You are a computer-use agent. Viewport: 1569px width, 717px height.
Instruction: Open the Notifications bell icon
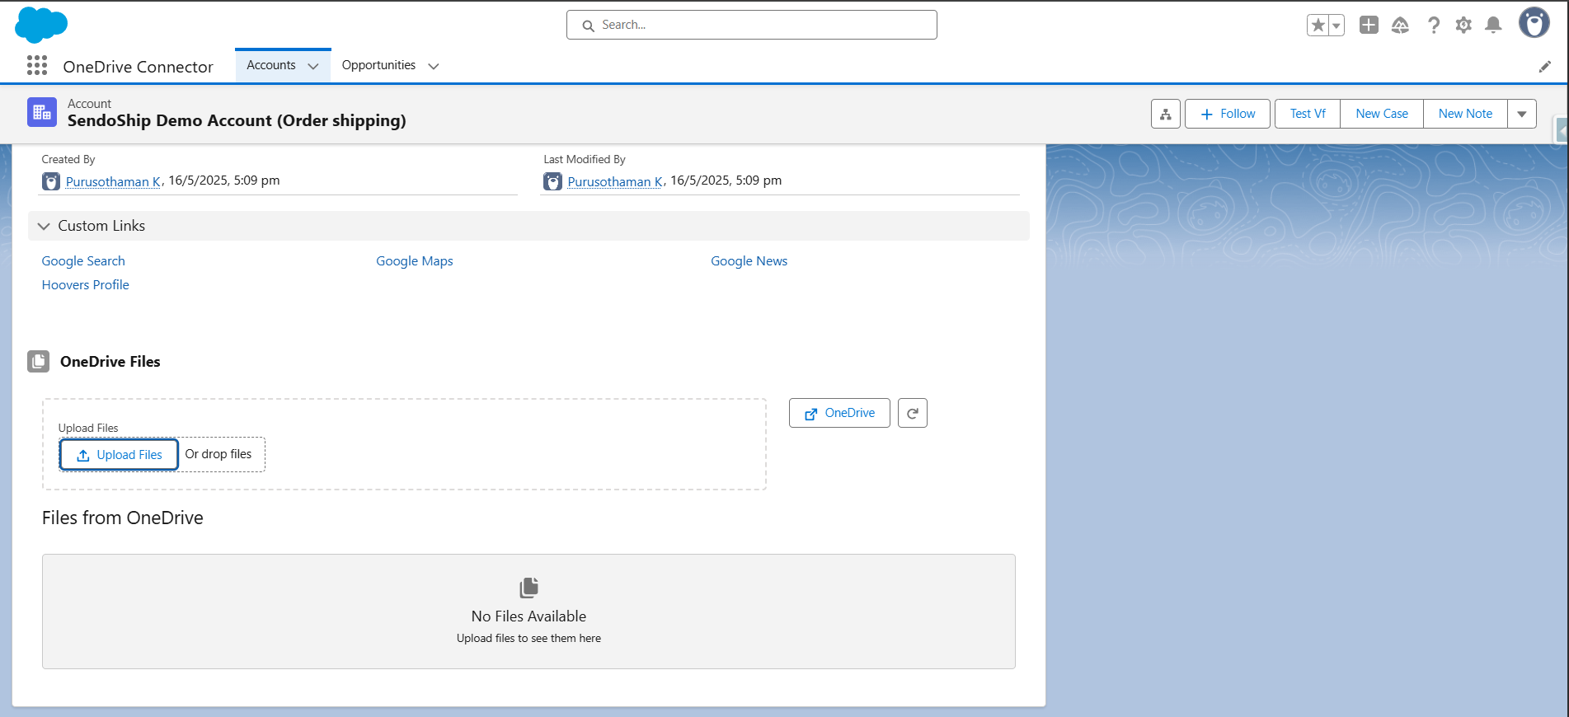(1493, 26)
